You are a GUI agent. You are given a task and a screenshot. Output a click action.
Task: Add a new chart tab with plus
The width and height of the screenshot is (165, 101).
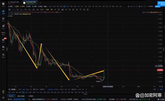(40, 3)
